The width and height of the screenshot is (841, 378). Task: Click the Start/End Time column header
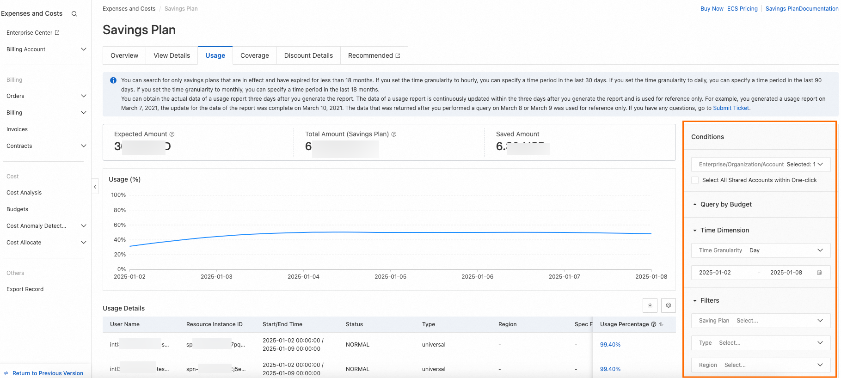(282, 324)
